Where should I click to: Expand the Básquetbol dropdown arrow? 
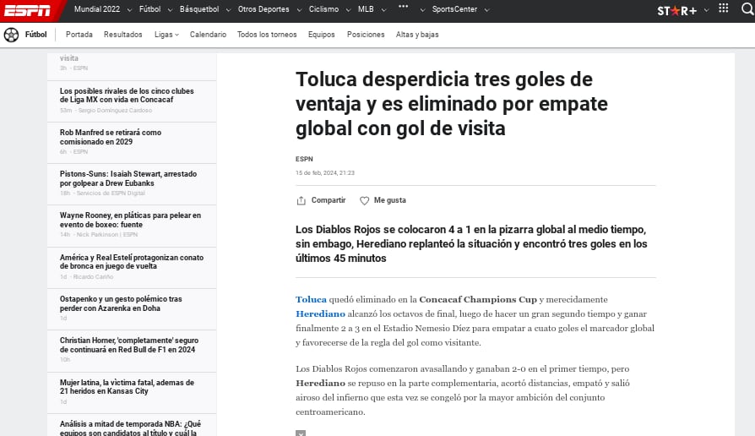click(228, 9)
